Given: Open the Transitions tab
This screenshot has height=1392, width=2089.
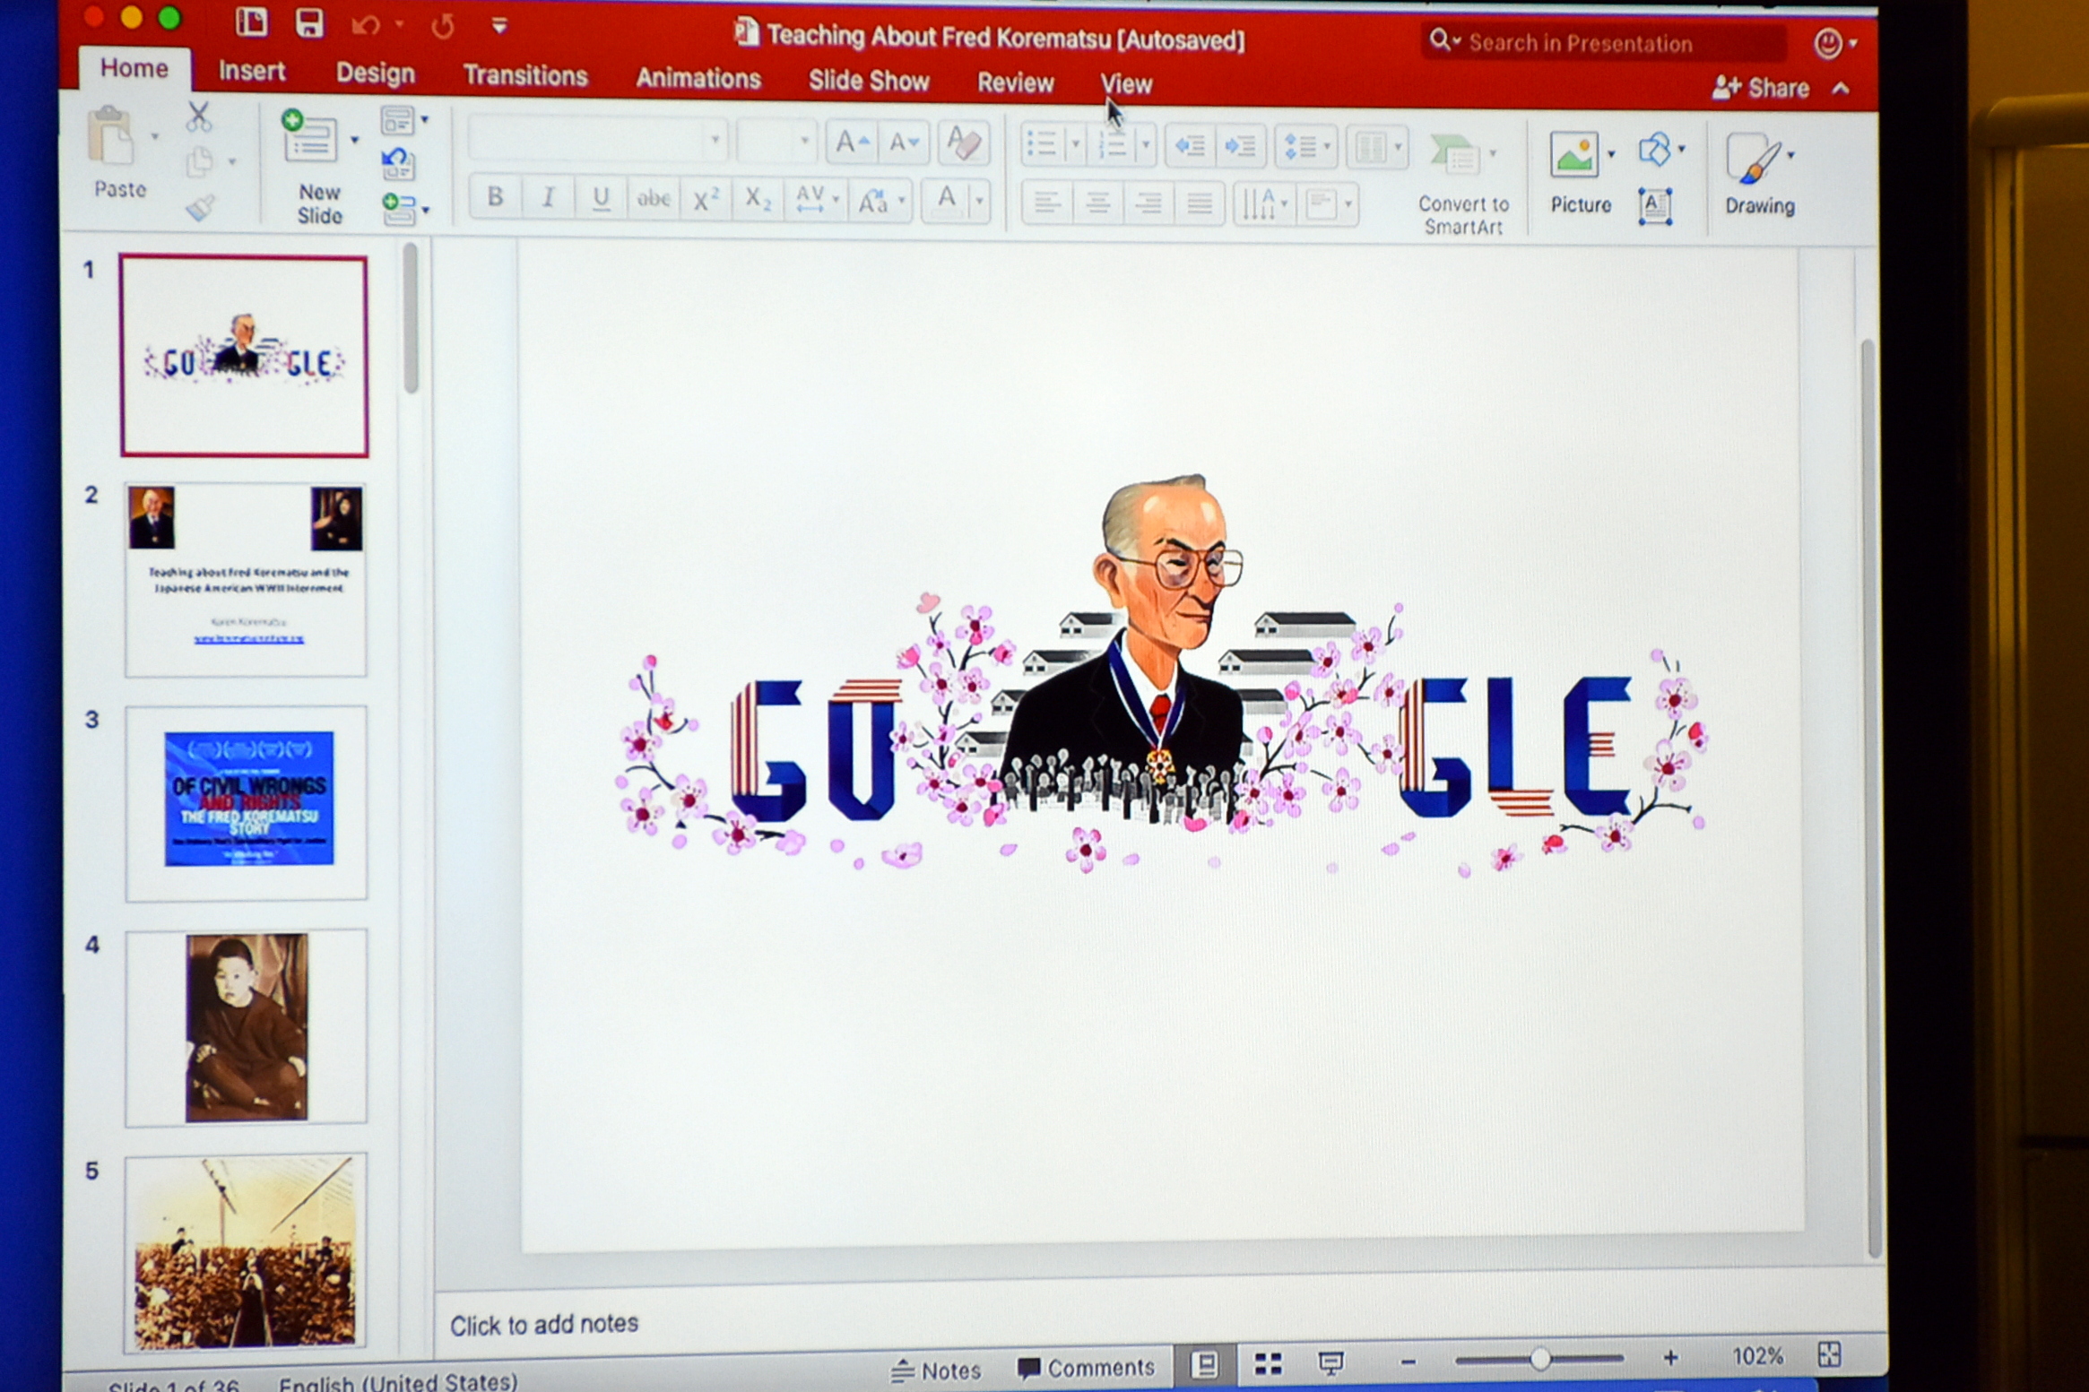Looking at the screenshot, I should (525, 76).
